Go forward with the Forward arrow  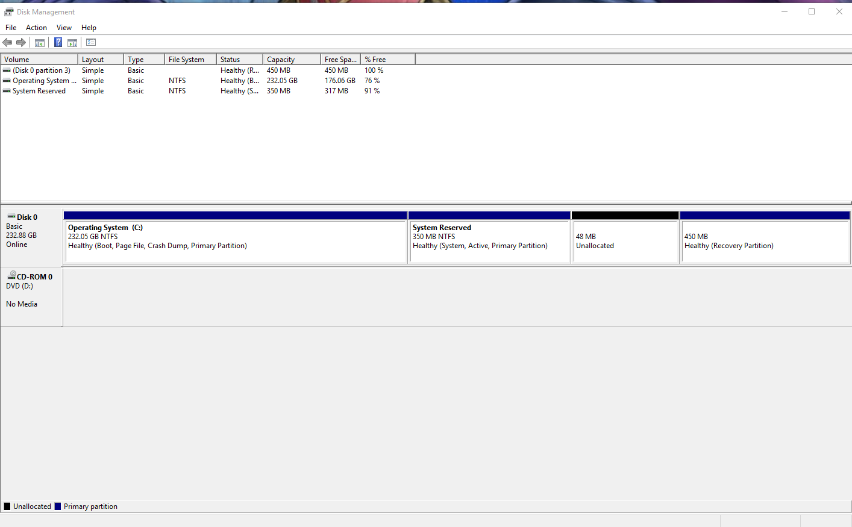(x=21, y=42)
